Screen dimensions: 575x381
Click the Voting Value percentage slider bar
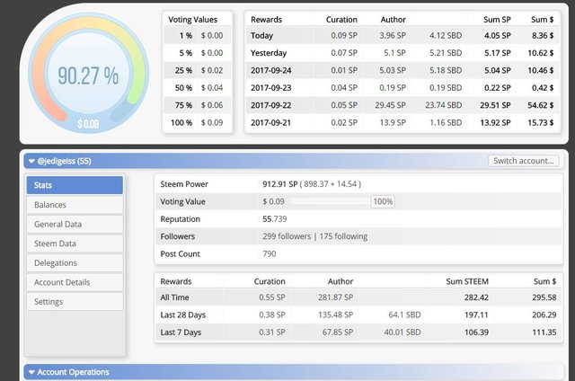[x=330, y=201]
